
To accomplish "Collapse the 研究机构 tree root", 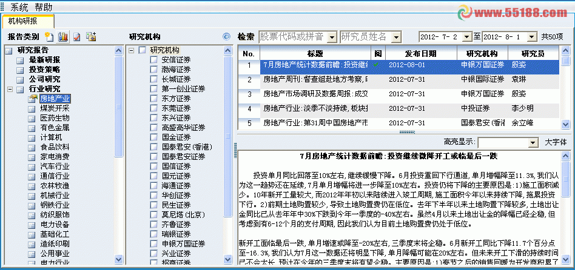I will click(131, 50).
